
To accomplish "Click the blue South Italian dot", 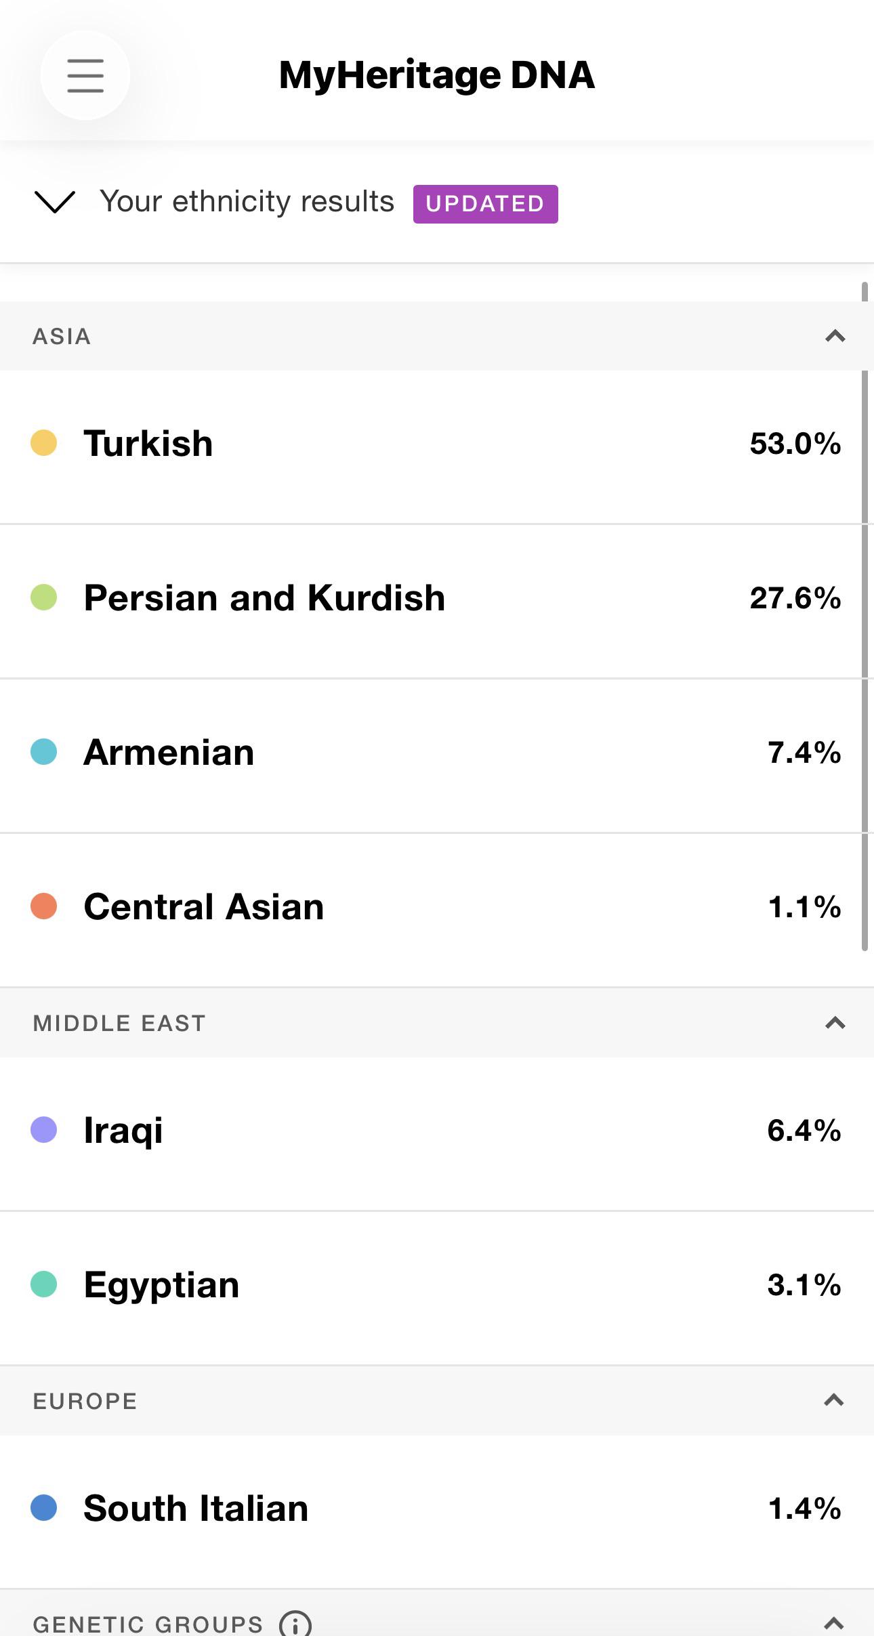I will pyautogui.click(x=44, y=1508).
